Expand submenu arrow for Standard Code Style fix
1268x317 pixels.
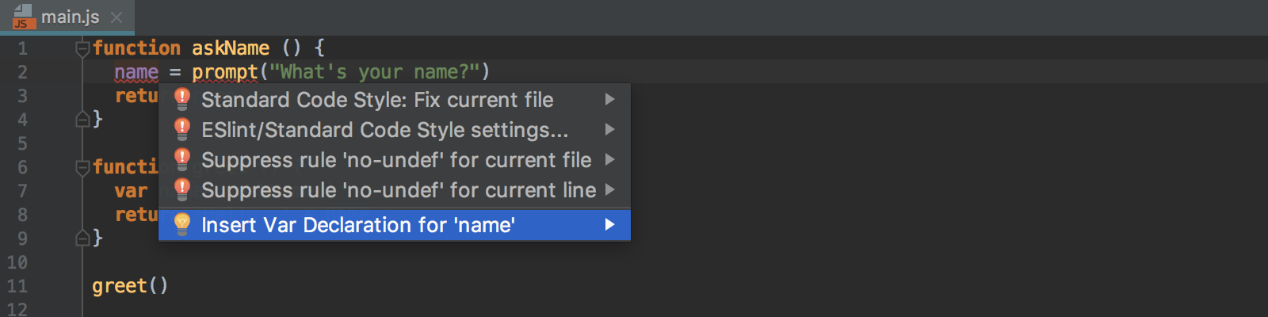coord(609,99)
